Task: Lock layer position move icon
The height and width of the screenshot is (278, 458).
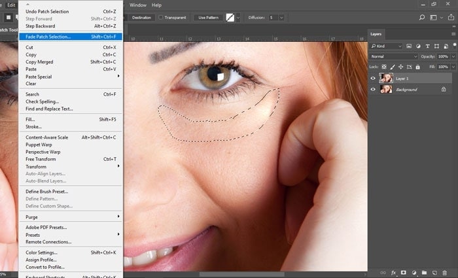Action: click(x=400, y=67)
